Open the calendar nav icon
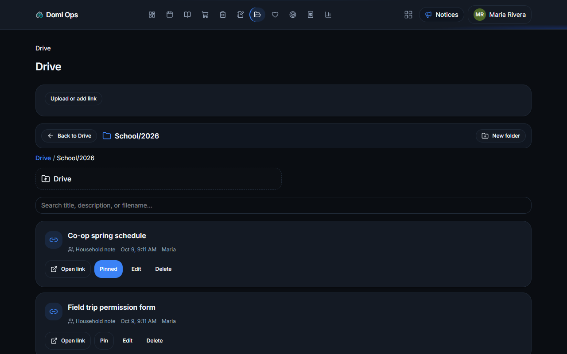Image resolution: width=567 pixels, height=354 pixels. tap(170, 15)
